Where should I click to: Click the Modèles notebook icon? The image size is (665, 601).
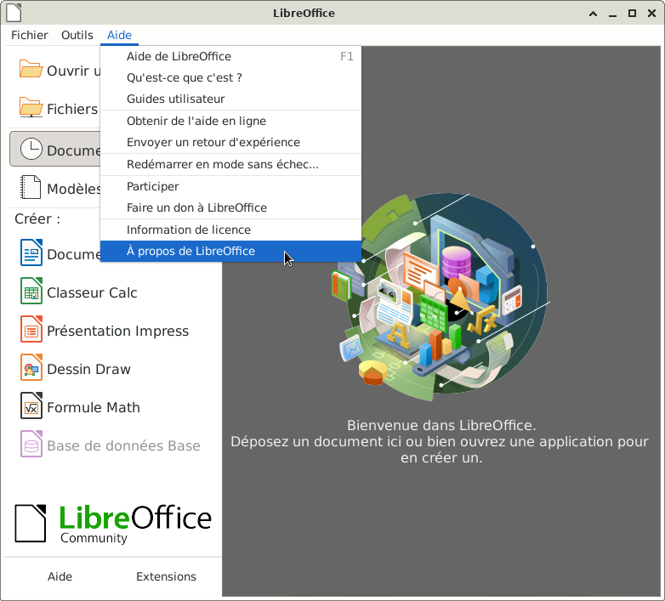click(x=31, y=187)
